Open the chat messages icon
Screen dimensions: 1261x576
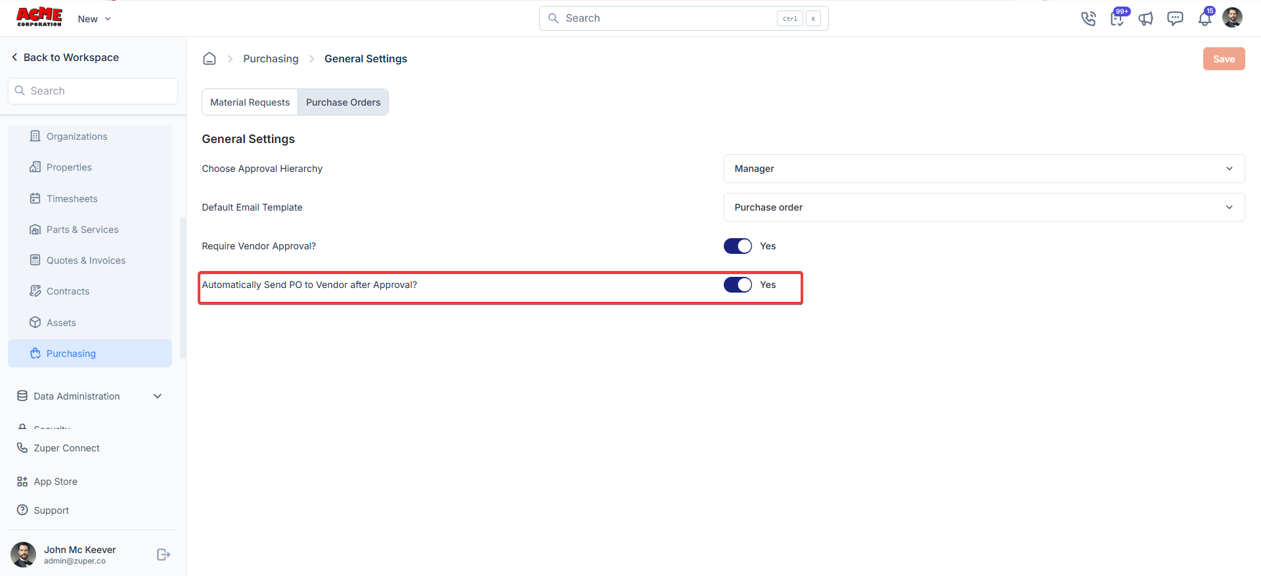[1175, 18]
